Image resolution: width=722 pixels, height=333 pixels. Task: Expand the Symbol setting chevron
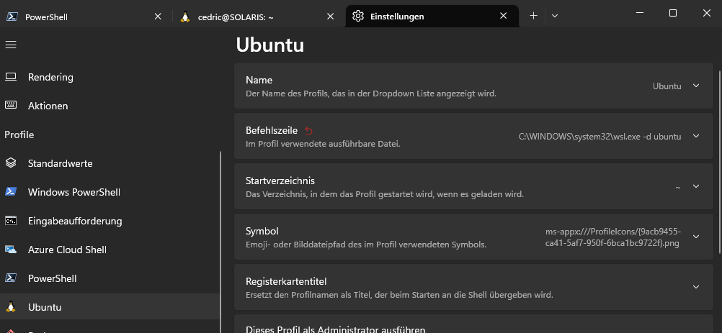pos(696,237)
